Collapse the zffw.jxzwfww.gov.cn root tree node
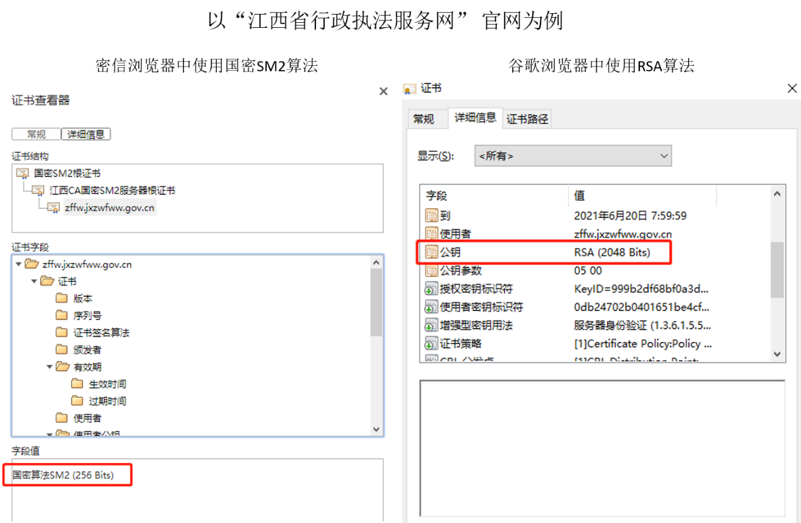This screenshot has width=801, height=523. pyautogui.click(x=18, y=264)
